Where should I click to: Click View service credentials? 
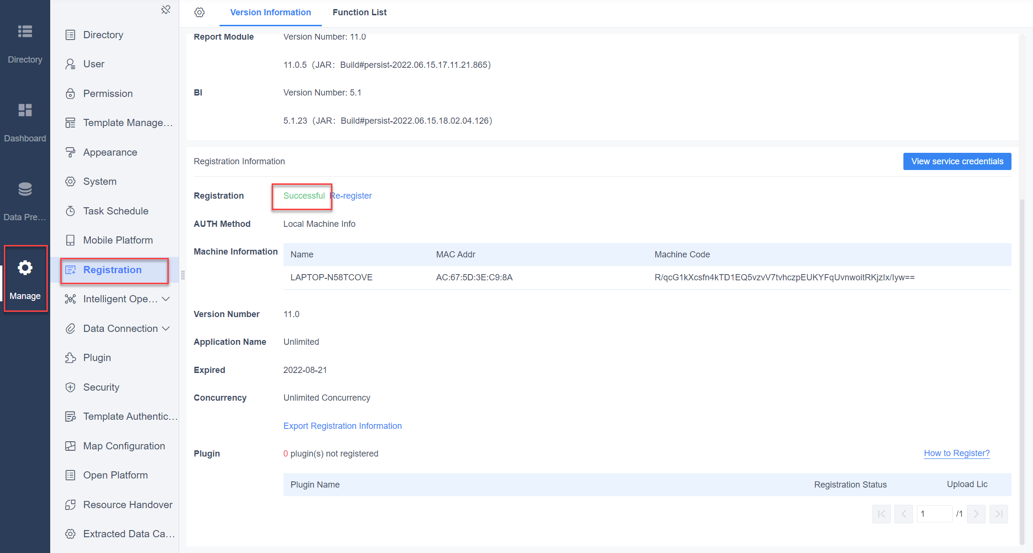click(957, 161)
